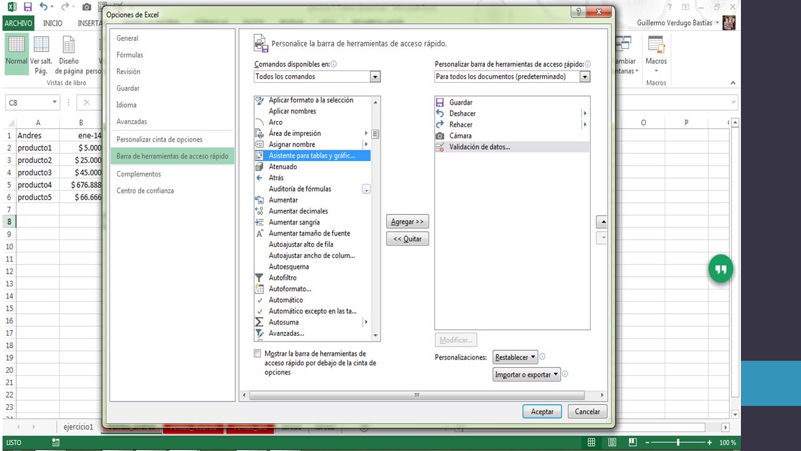
Task: Choose Diseño de página view icon
Action: pyautogui.click(x=69, y=55)
